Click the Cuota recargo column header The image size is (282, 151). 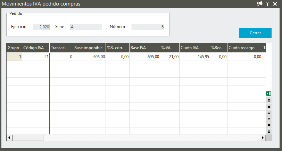(x=244, y=48)
